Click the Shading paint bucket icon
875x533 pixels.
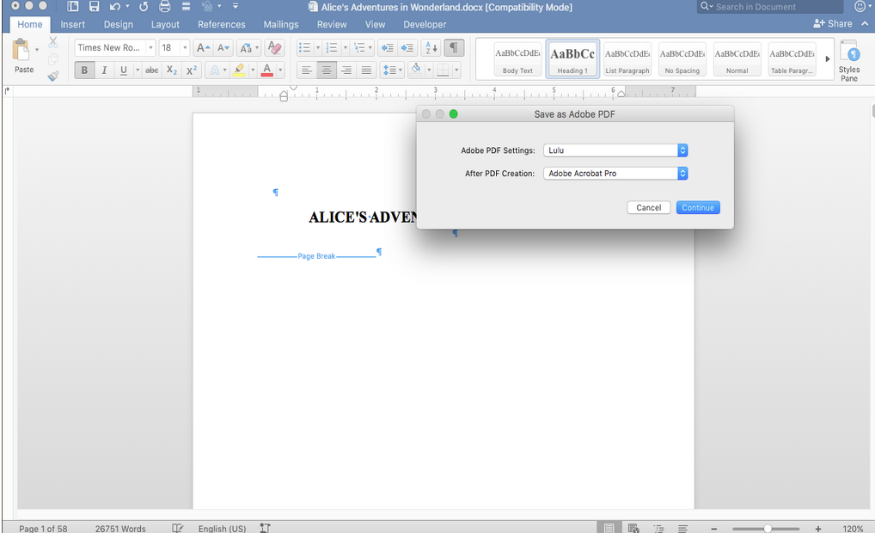pos(416,70)
